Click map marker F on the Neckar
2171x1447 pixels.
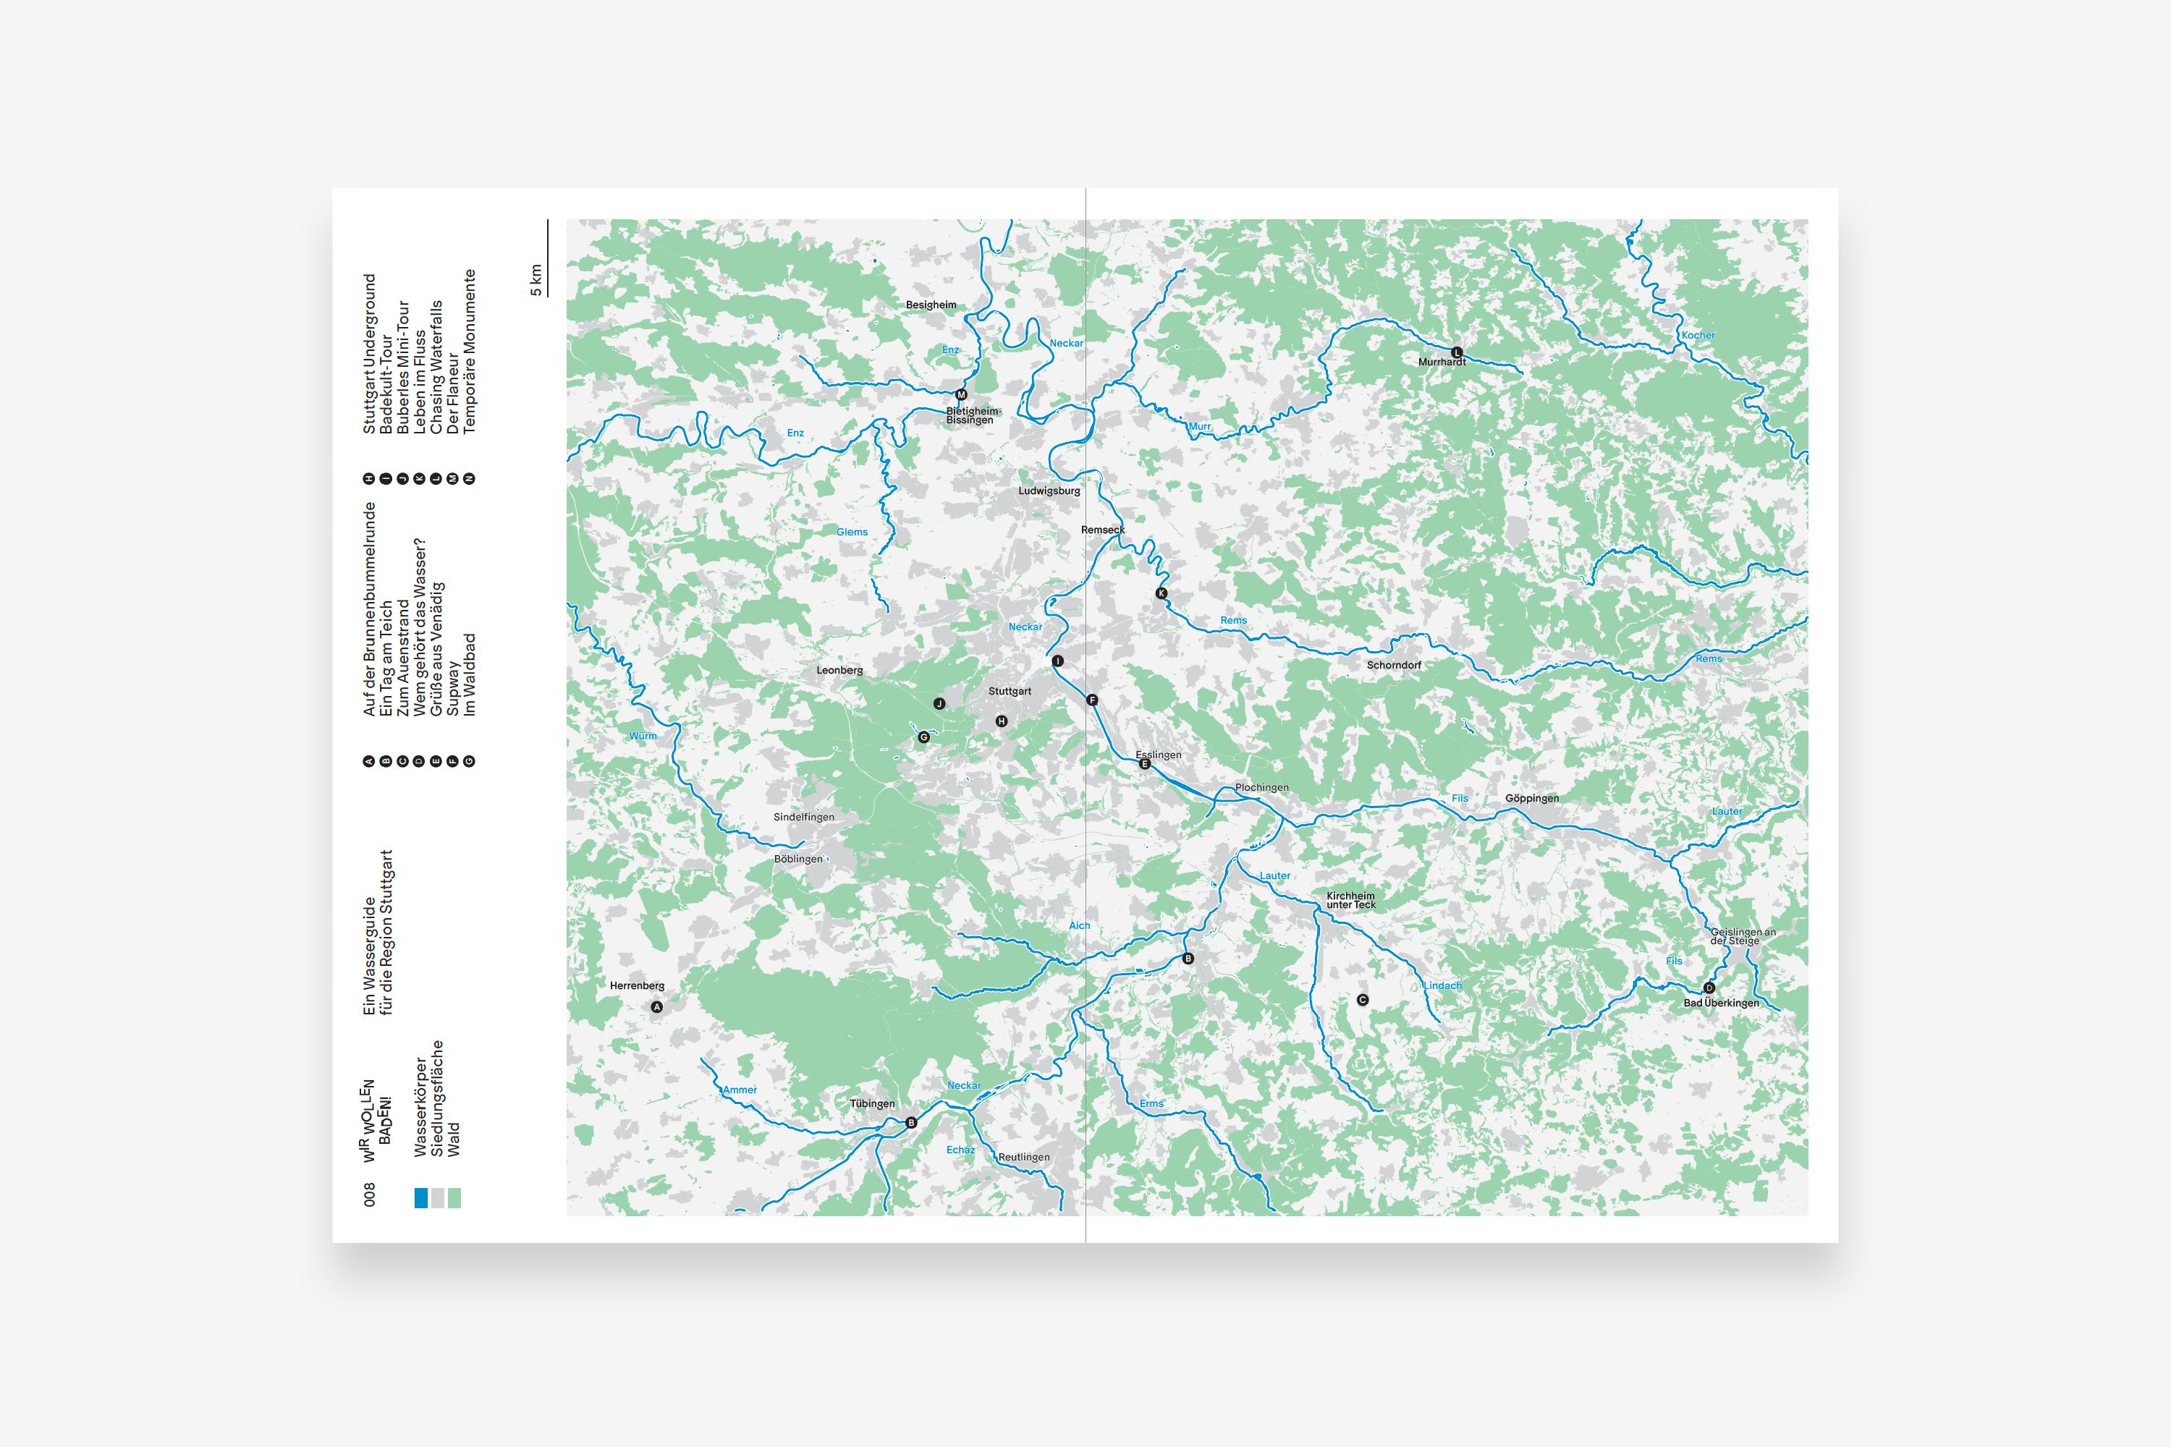(x=1092, y=700)
